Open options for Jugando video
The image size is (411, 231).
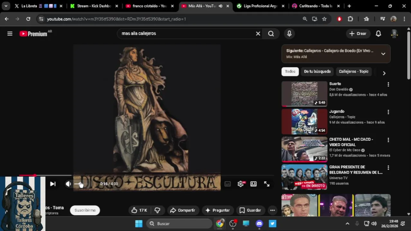tap(388, 112)
